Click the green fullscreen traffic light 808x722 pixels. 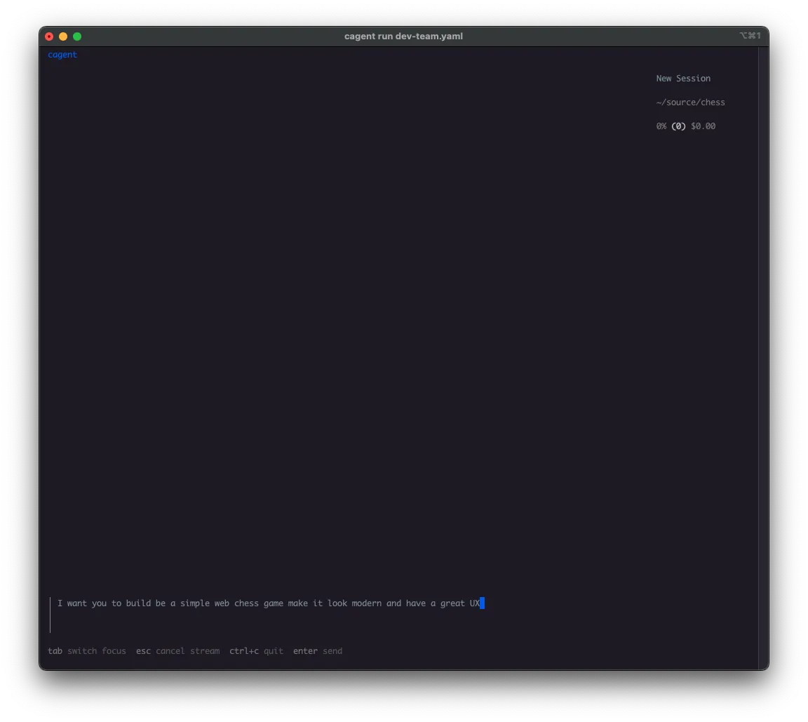[x=77, y=36]
